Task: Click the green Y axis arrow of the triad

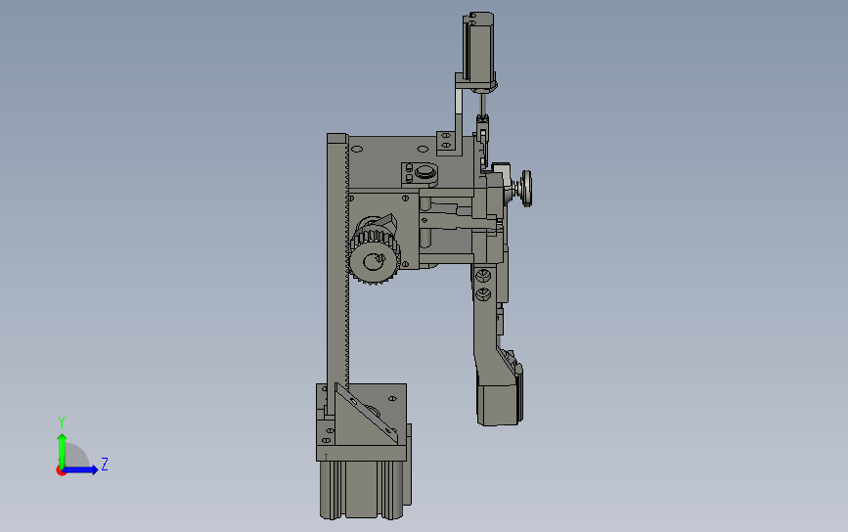Action: [x=62, y=449]
